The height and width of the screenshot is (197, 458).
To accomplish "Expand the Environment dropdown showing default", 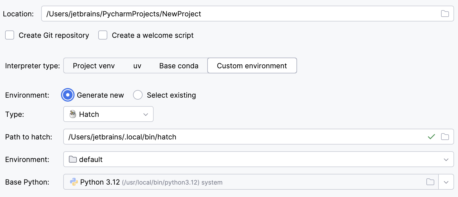I will pyautogui.click(x=446, y=159).
